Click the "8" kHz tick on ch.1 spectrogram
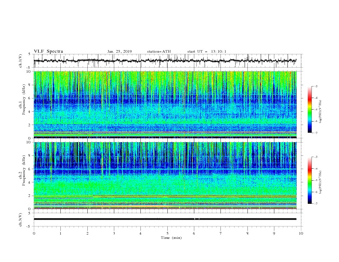Viewport: 339px width, 262px height. (30, 85)
